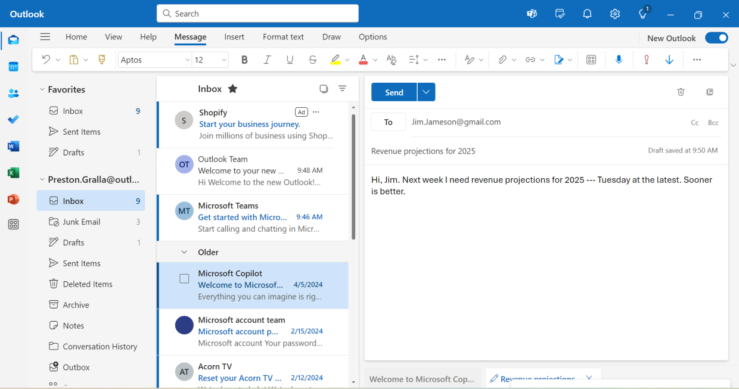
Task: Open the Format Painter tool
Action: pos(101,60)
